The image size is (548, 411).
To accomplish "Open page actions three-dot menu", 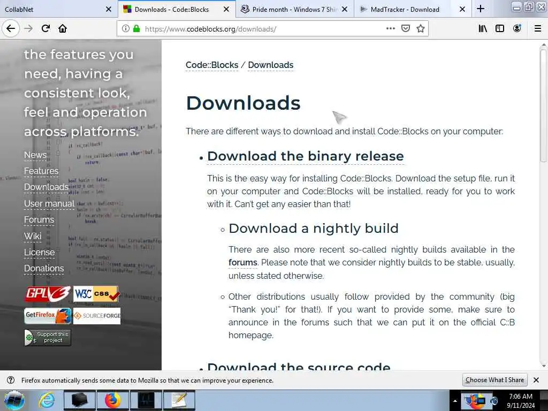I will click(x=390, y=28).
